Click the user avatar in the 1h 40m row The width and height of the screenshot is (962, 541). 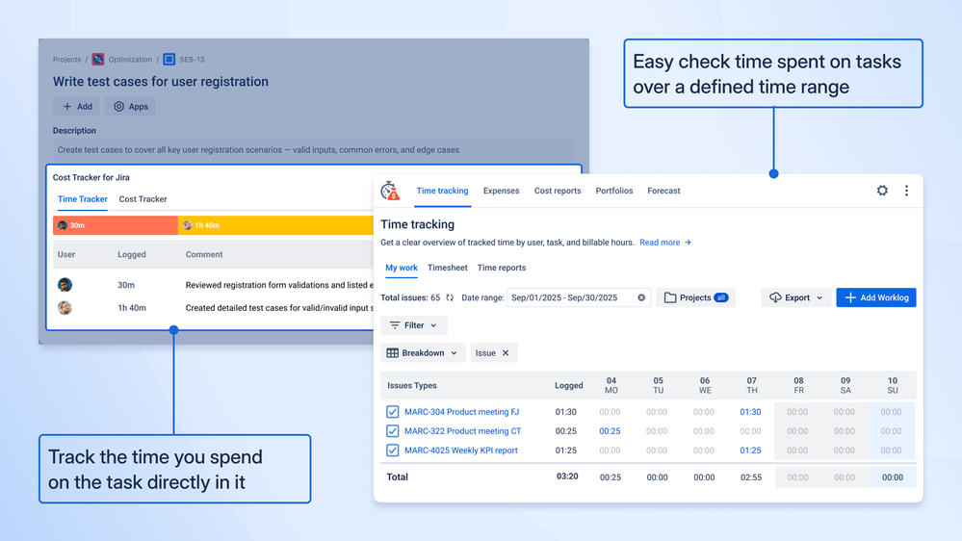click(65, 308)
